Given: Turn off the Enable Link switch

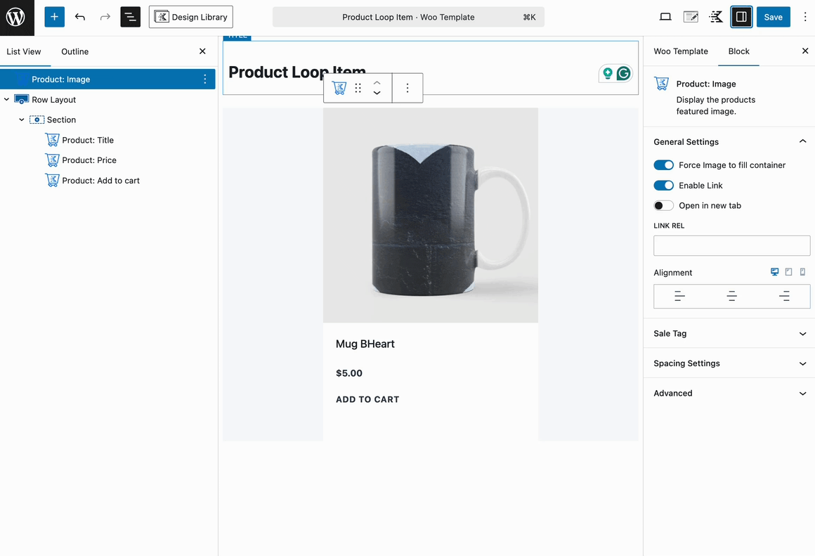Looking at the screenshot, I should coord(663,185).
